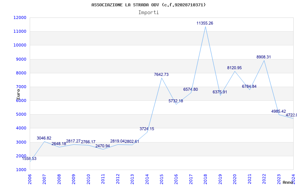Click the 2018 x-axis year label
Viewport: 297px width, 186px height.
tap(206, 179)
